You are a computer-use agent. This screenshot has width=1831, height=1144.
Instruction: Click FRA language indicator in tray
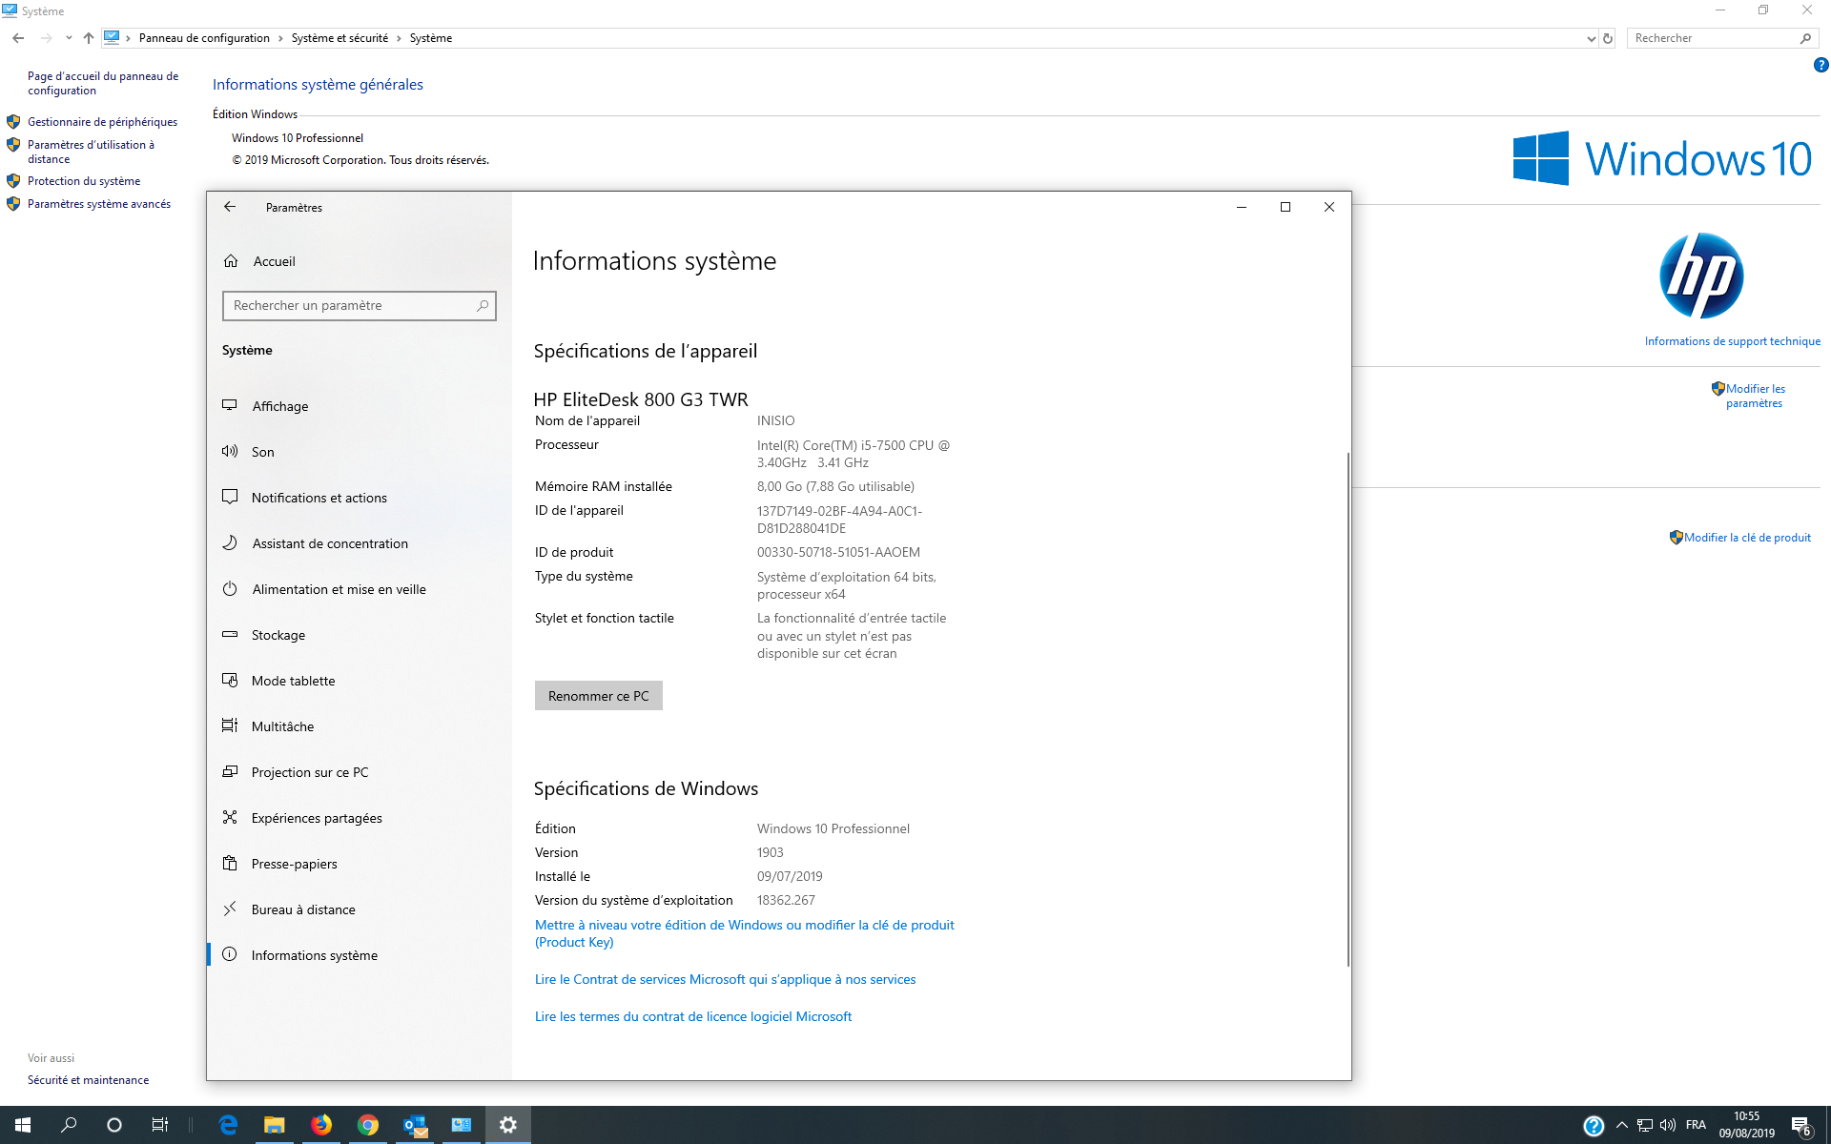(1696, 1125)
